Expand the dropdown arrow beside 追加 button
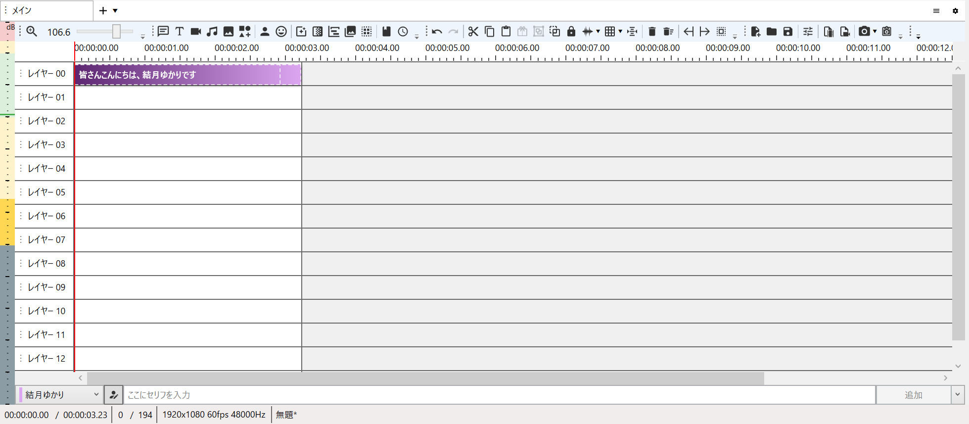 pos(958,395)
